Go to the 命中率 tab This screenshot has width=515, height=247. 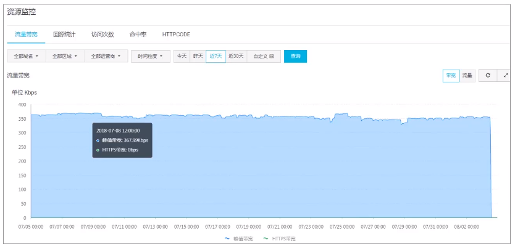pos(138,34)
